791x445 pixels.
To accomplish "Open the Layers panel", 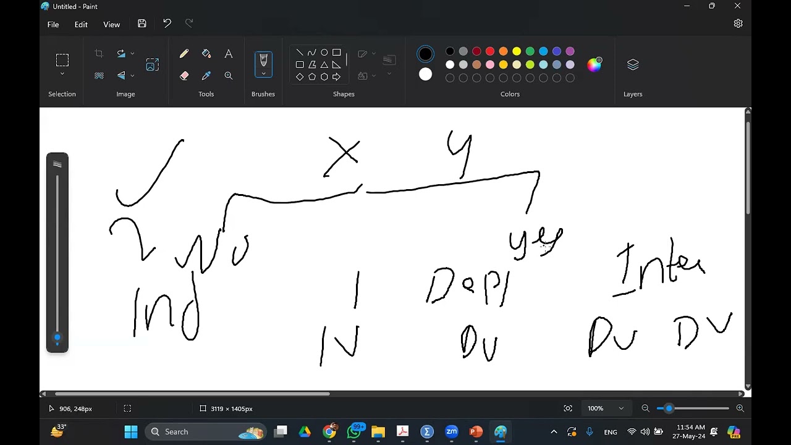I will (633, 65).
